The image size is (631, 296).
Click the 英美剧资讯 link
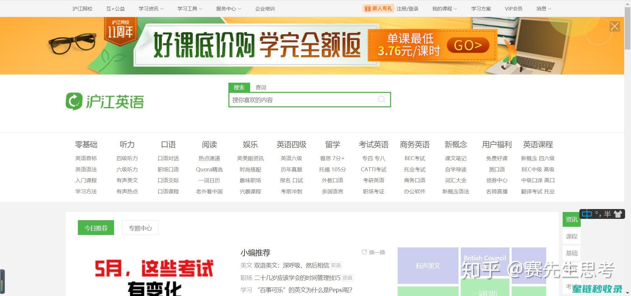250,158
